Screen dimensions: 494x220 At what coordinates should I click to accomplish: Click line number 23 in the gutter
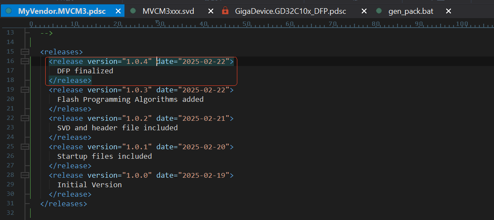(x=10, y=128)
